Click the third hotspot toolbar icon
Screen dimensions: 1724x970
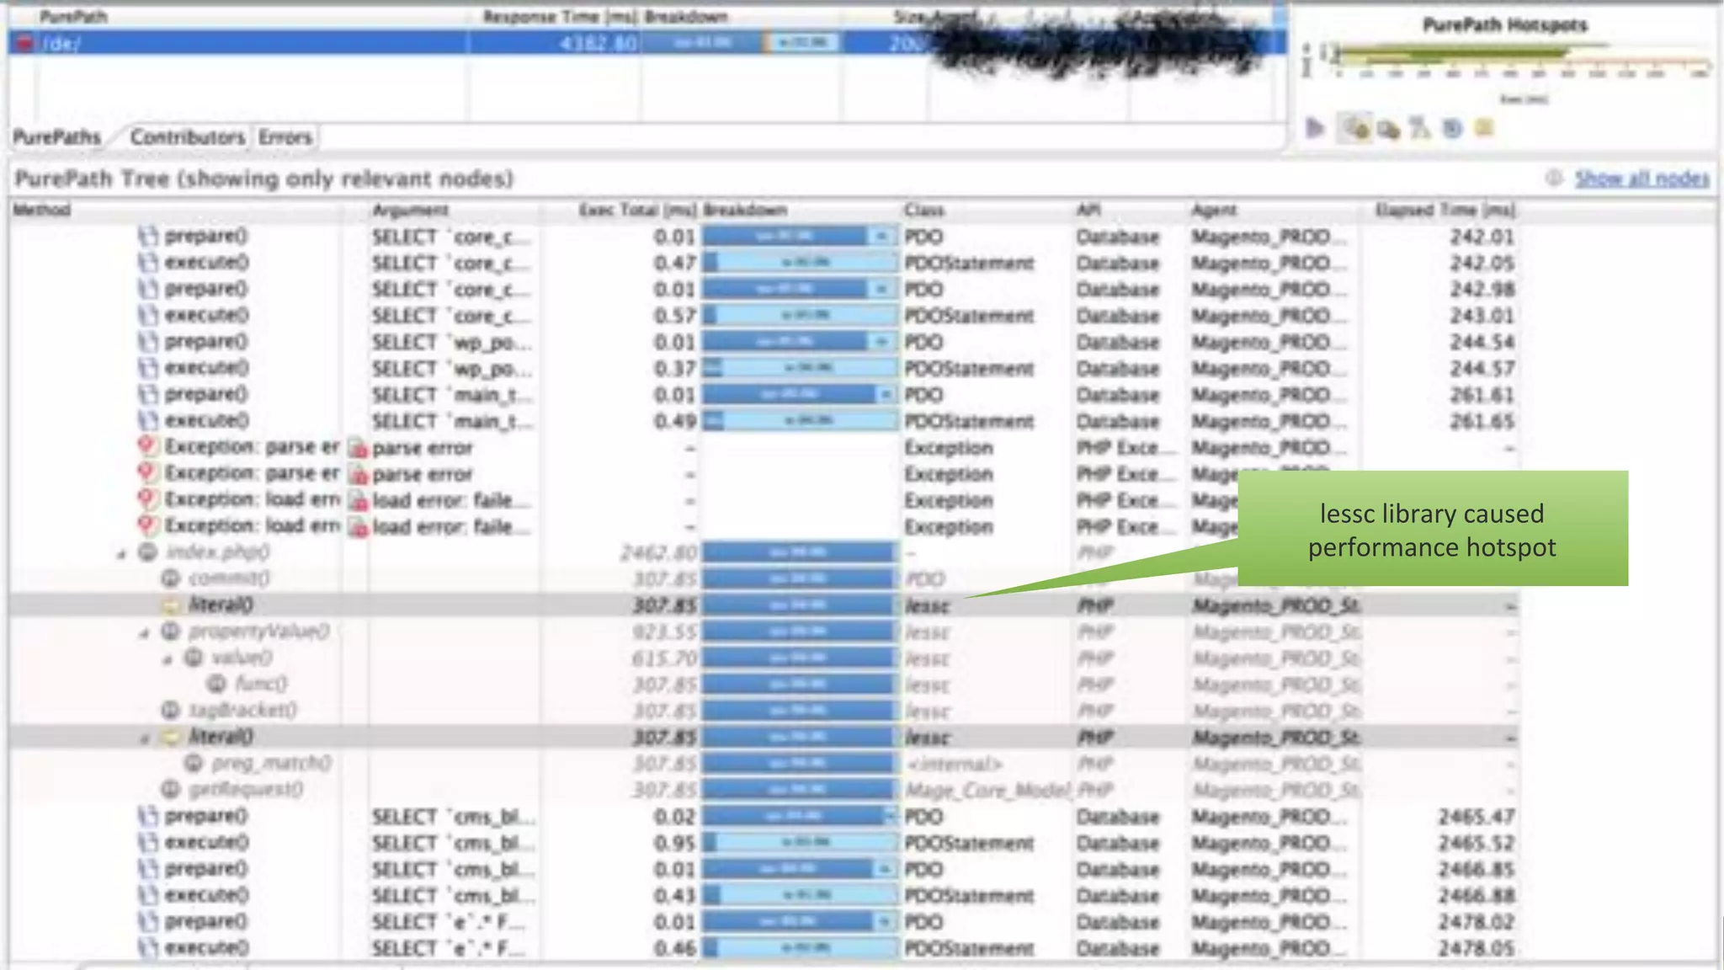tap(1389, 129)
